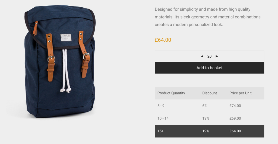The height and width of the screenshot is (144, 278).
Task: Select the highlighted 15+ quantity tier
Action: point(160,131)
